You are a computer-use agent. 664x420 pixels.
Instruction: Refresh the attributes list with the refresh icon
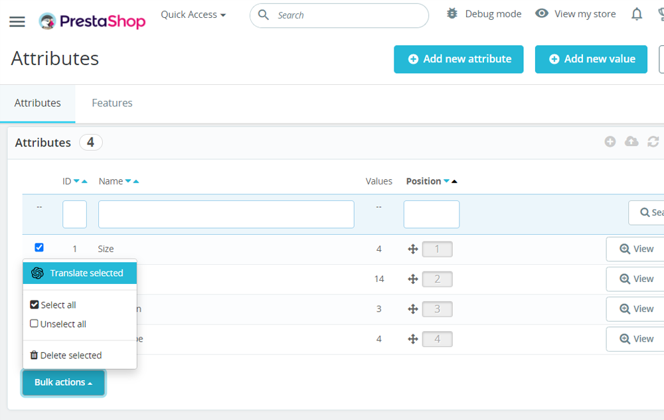(x=653, y=141)
